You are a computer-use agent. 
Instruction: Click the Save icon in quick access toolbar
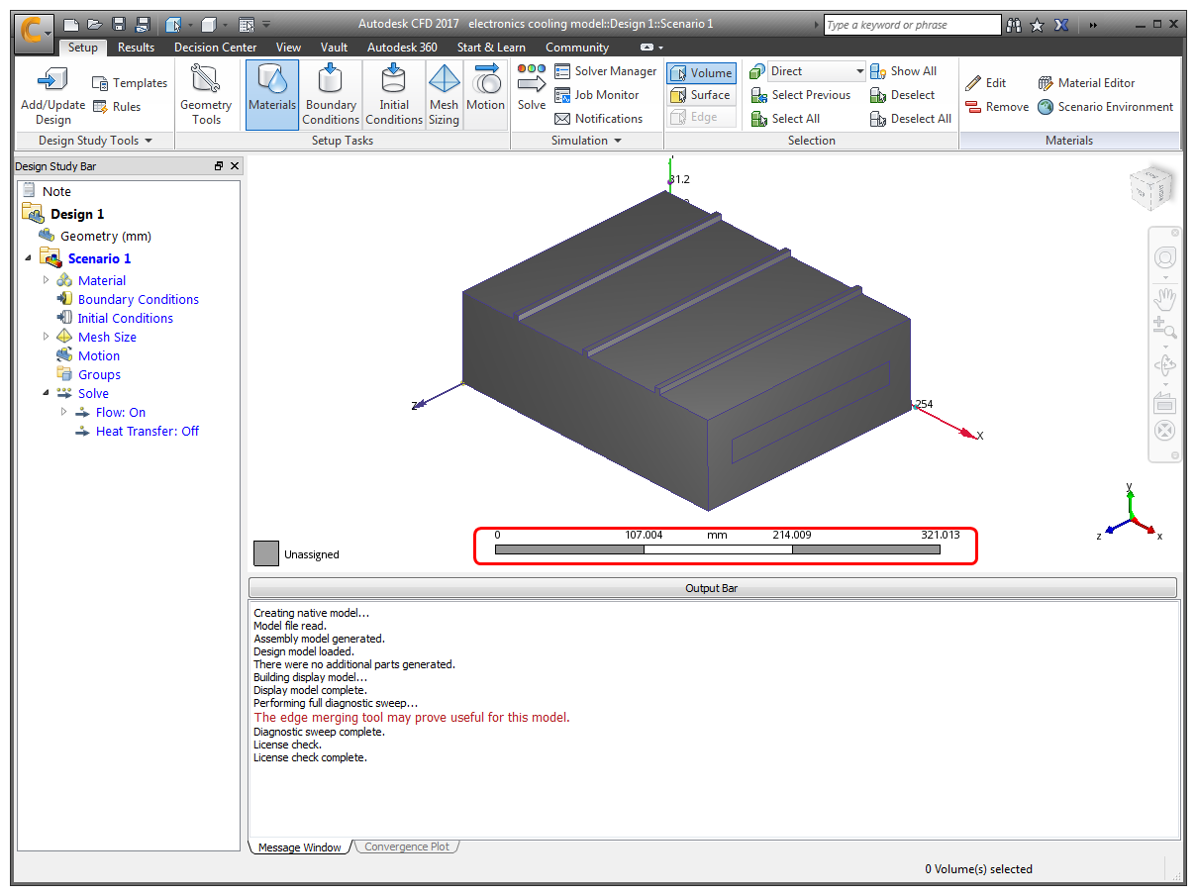coord(119,25)
